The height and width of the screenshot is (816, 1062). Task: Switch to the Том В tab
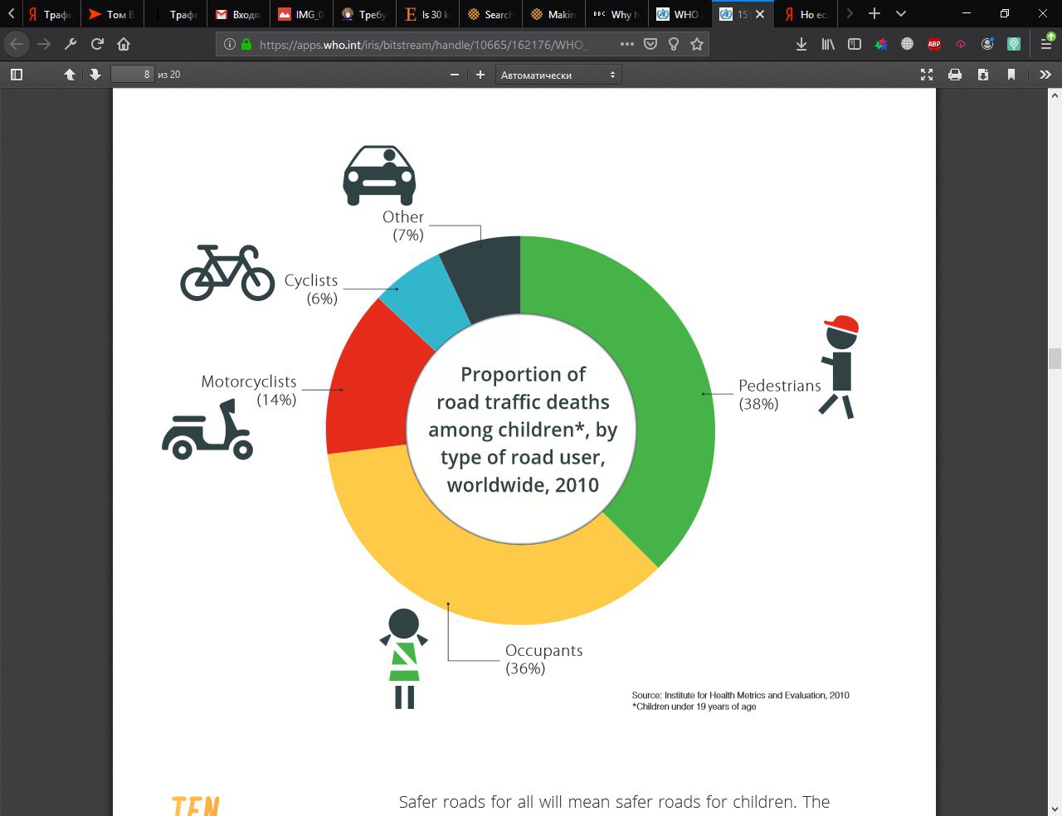point(113,14)
